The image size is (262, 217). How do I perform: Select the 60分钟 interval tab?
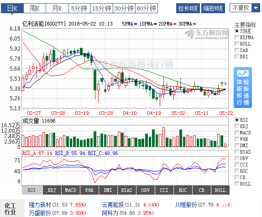coord(147,8)
